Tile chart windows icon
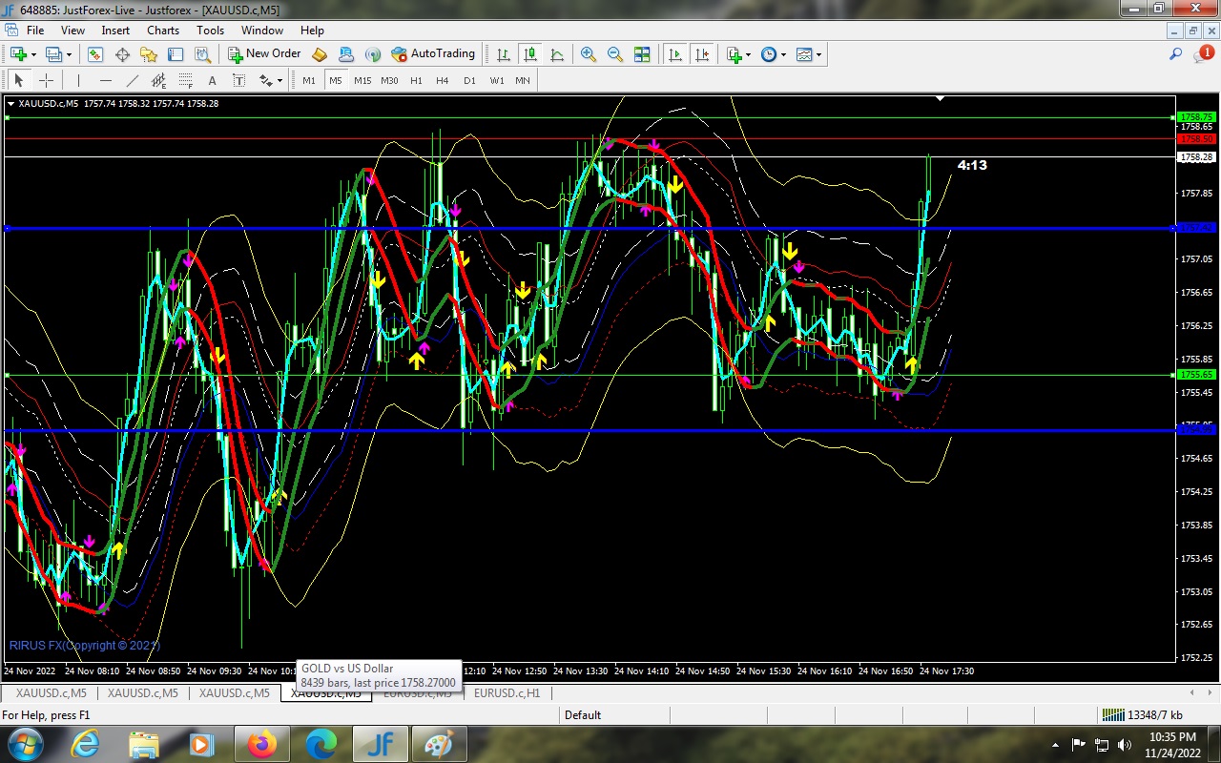The image size is (1221, 763). 642,54
